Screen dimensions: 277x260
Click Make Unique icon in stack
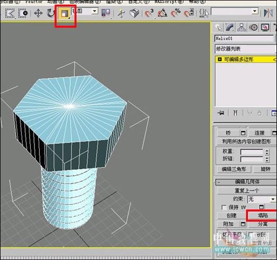(x=250, y=112)
